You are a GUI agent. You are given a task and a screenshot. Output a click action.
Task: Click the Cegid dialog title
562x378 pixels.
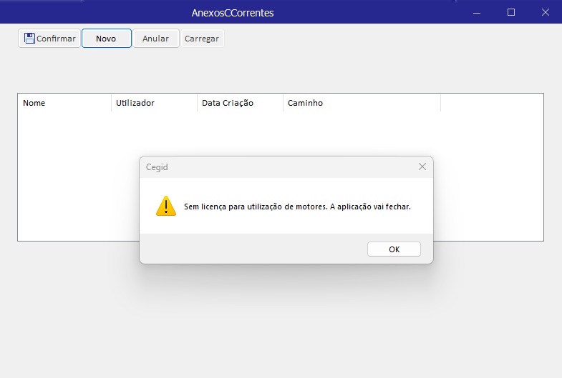[x=157, y=167]
